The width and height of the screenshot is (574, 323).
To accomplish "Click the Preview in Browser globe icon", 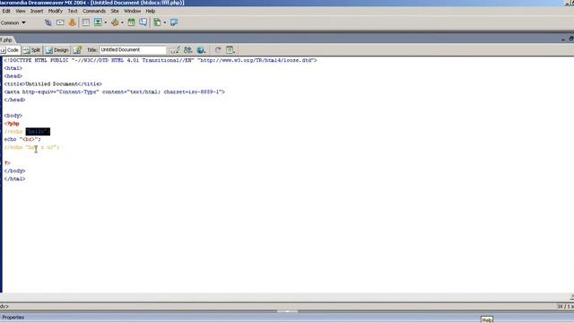I will [201, 50].
